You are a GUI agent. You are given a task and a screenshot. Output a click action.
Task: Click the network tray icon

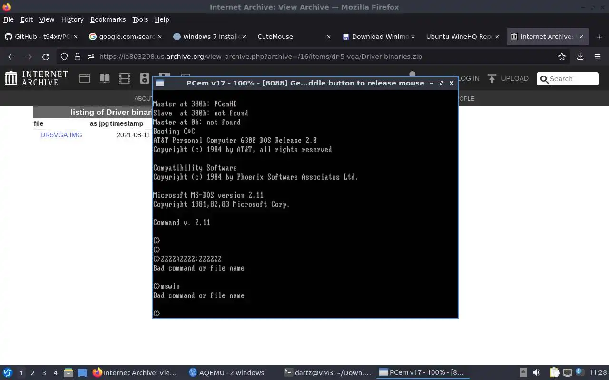click(x=567, y=373)
